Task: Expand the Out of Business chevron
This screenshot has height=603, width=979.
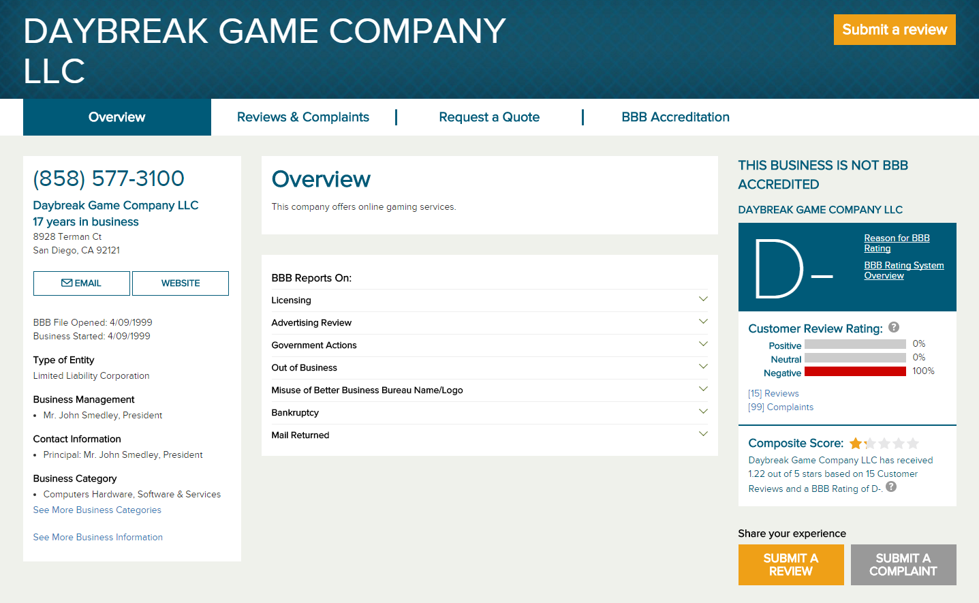Action: pyautogui.click(x=703, y=367)
